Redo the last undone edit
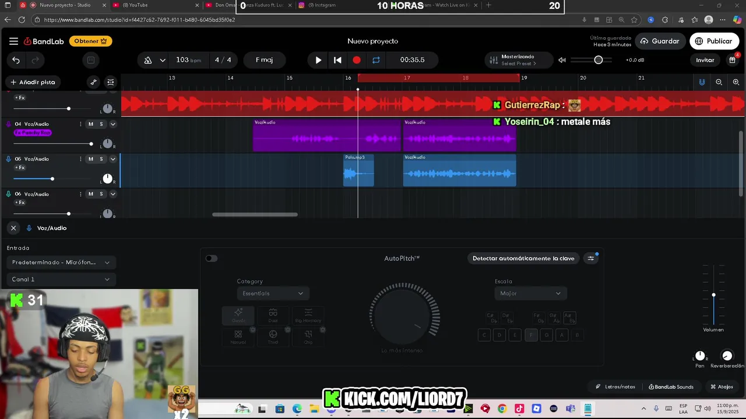Image resolution: width=746 pixels, height=419 pixels. pos(35,60)
